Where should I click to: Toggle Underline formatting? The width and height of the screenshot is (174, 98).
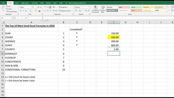[26, 11]
